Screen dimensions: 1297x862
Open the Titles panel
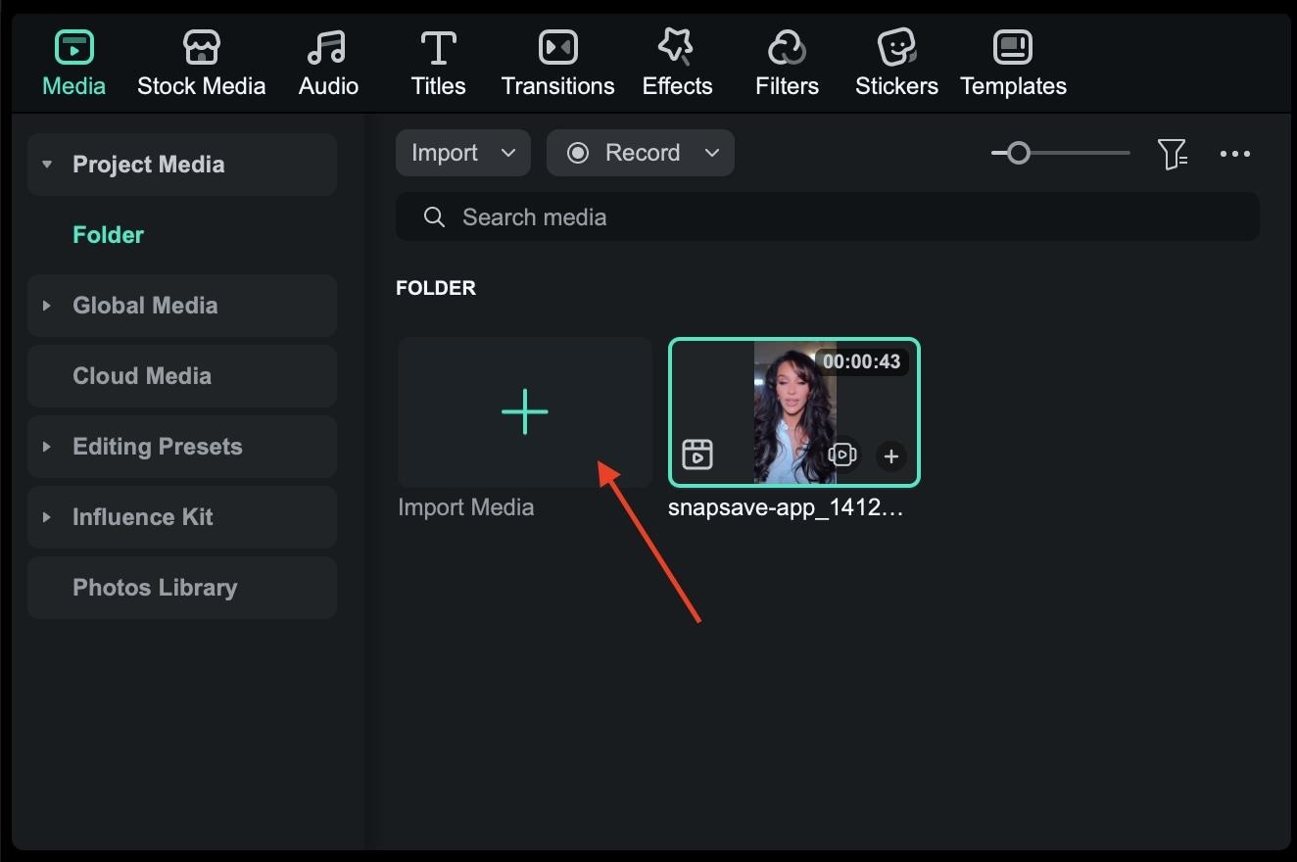coord(437,61)
